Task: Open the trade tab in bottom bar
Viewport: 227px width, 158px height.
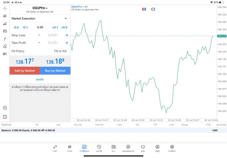Action: click(x=84, y=148)
